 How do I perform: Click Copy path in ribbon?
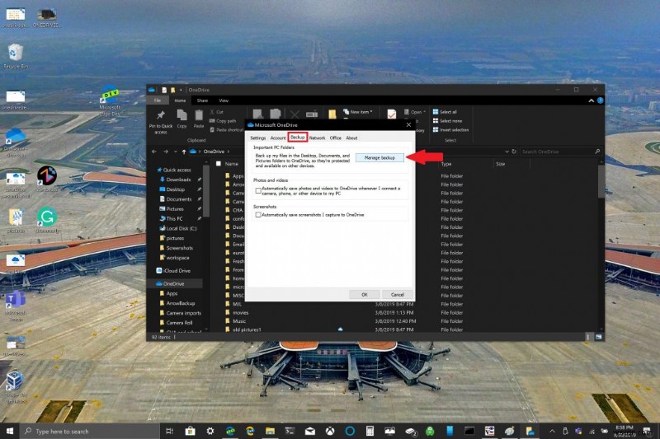pyautogui.click(x=223, y=121)
